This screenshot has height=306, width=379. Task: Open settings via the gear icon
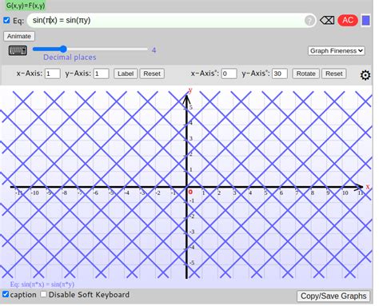(365, 75)
